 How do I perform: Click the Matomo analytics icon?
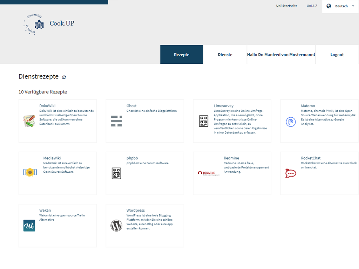[291, 122]
